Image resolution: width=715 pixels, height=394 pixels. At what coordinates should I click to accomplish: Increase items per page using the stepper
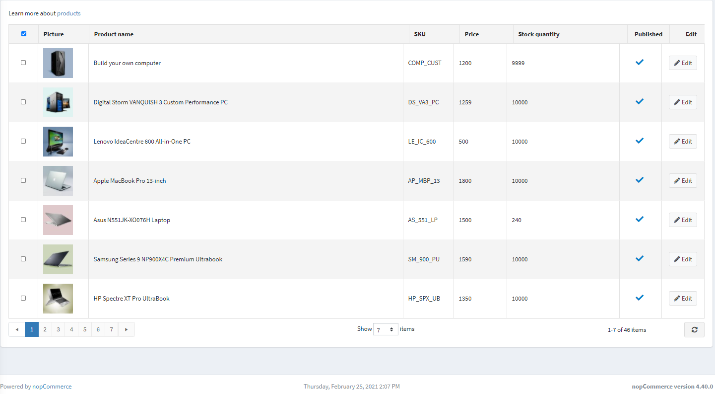[392, 326]
